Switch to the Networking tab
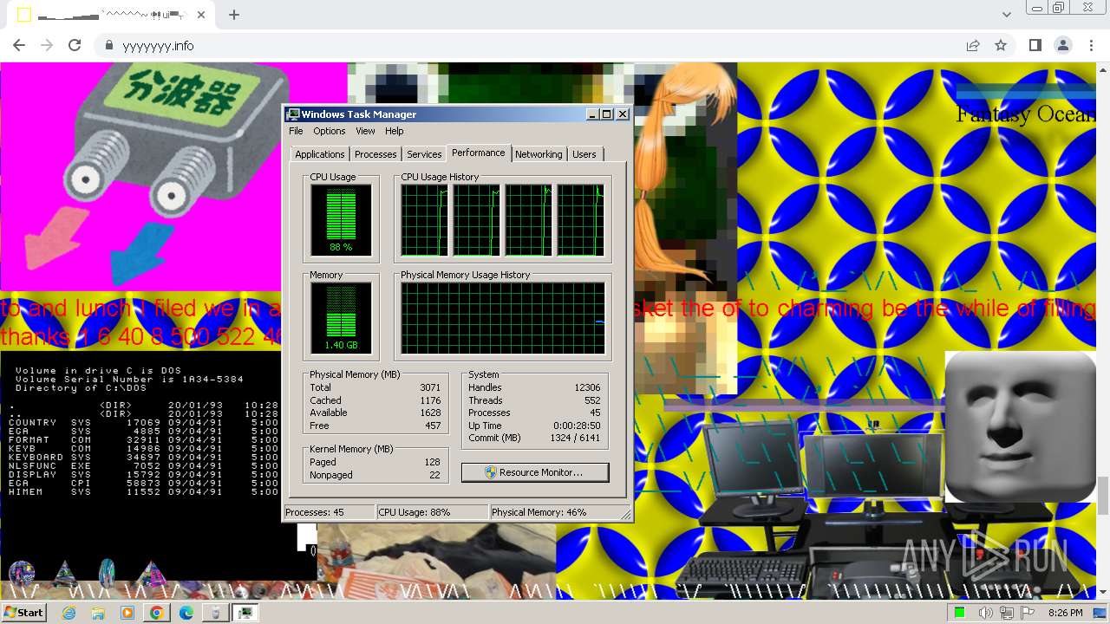The image size is (1110, 624). (539, 154)
